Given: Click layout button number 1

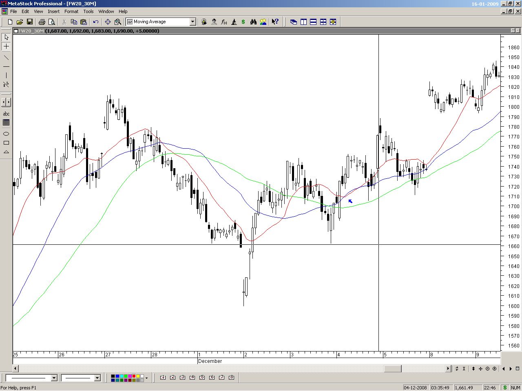Looking at the screenshot, I should pos(163,378).
